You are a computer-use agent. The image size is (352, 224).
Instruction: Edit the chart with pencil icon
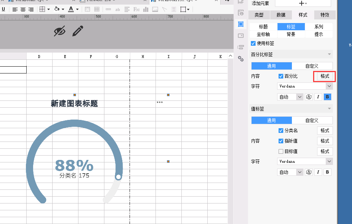pos(78,31)
